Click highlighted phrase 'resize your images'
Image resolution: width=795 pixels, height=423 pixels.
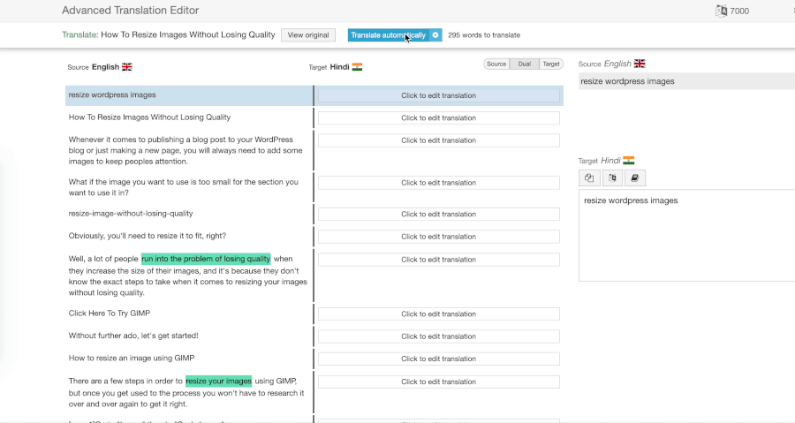coord(218,381)
